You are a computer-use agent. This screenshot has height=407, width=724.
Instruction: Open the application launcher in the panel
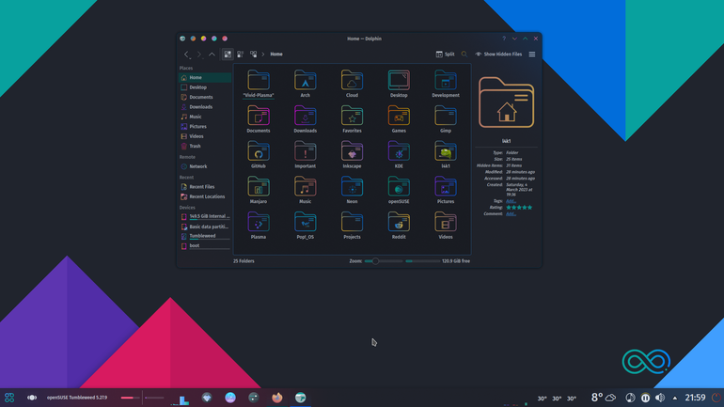pos(9,398)
